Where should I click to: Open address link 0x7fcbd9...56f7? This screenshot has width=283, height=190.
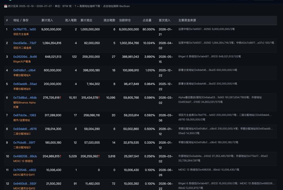coord(24,142)
